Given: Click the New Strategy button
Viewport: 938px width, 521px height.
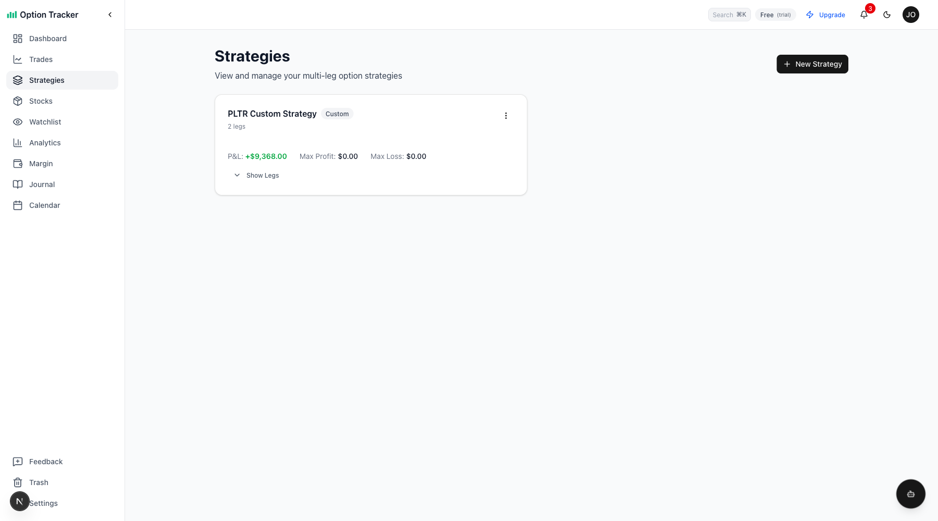Looking at the screenshot, I should [812, 64].
